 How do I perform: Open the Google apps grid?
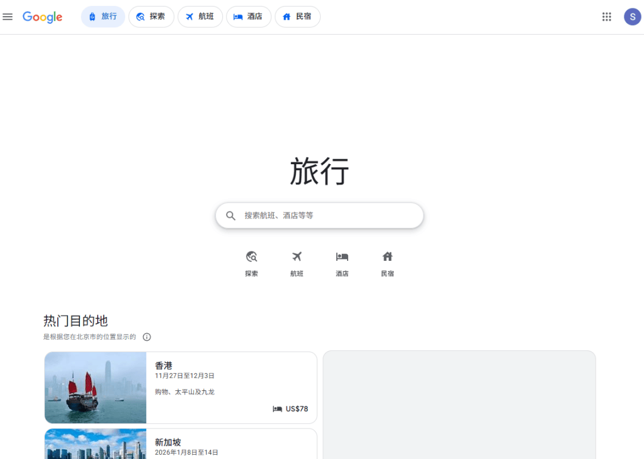click(606, 17)
